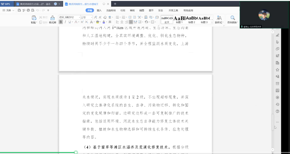Click the new tab plus button
Viewport: 290px width, 154px height.
tap(115, 4)
